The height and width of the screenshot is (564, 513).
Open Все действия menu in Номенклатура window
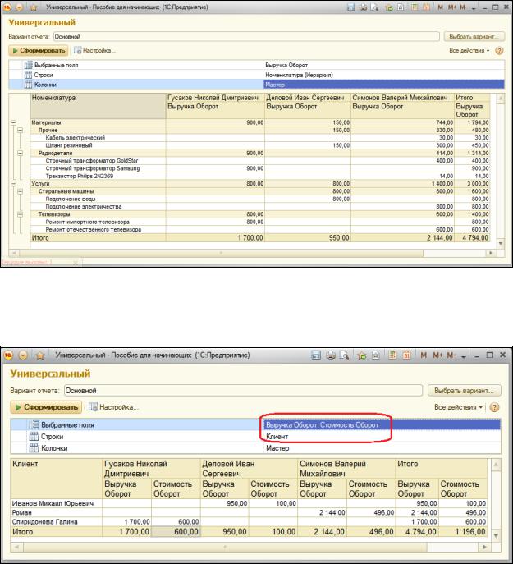click(x=469, y=51)
